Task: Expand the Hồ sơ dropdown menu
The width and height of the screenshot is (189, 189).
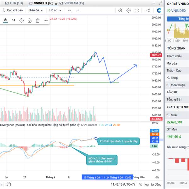Action: (x=55, y=10)
